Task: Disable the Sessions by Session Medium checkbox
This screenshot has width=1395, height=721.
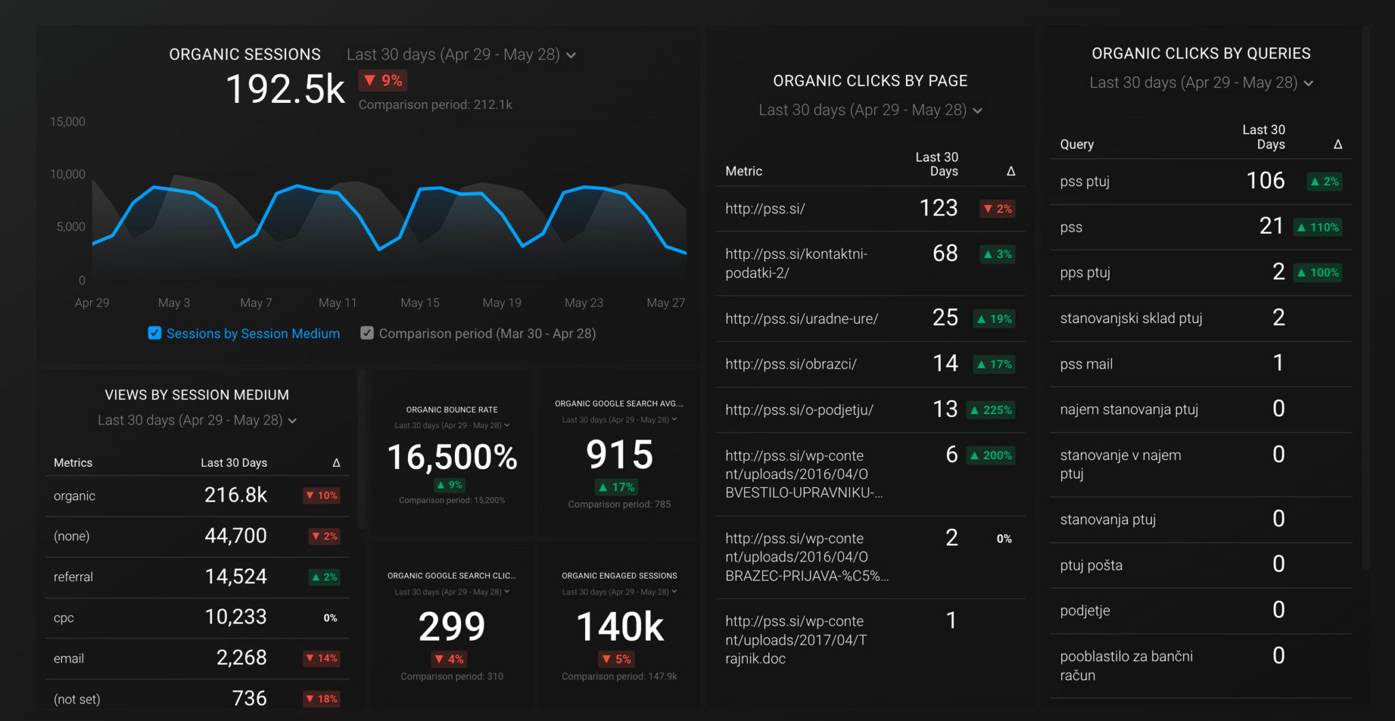Action: tap(153, 333)
